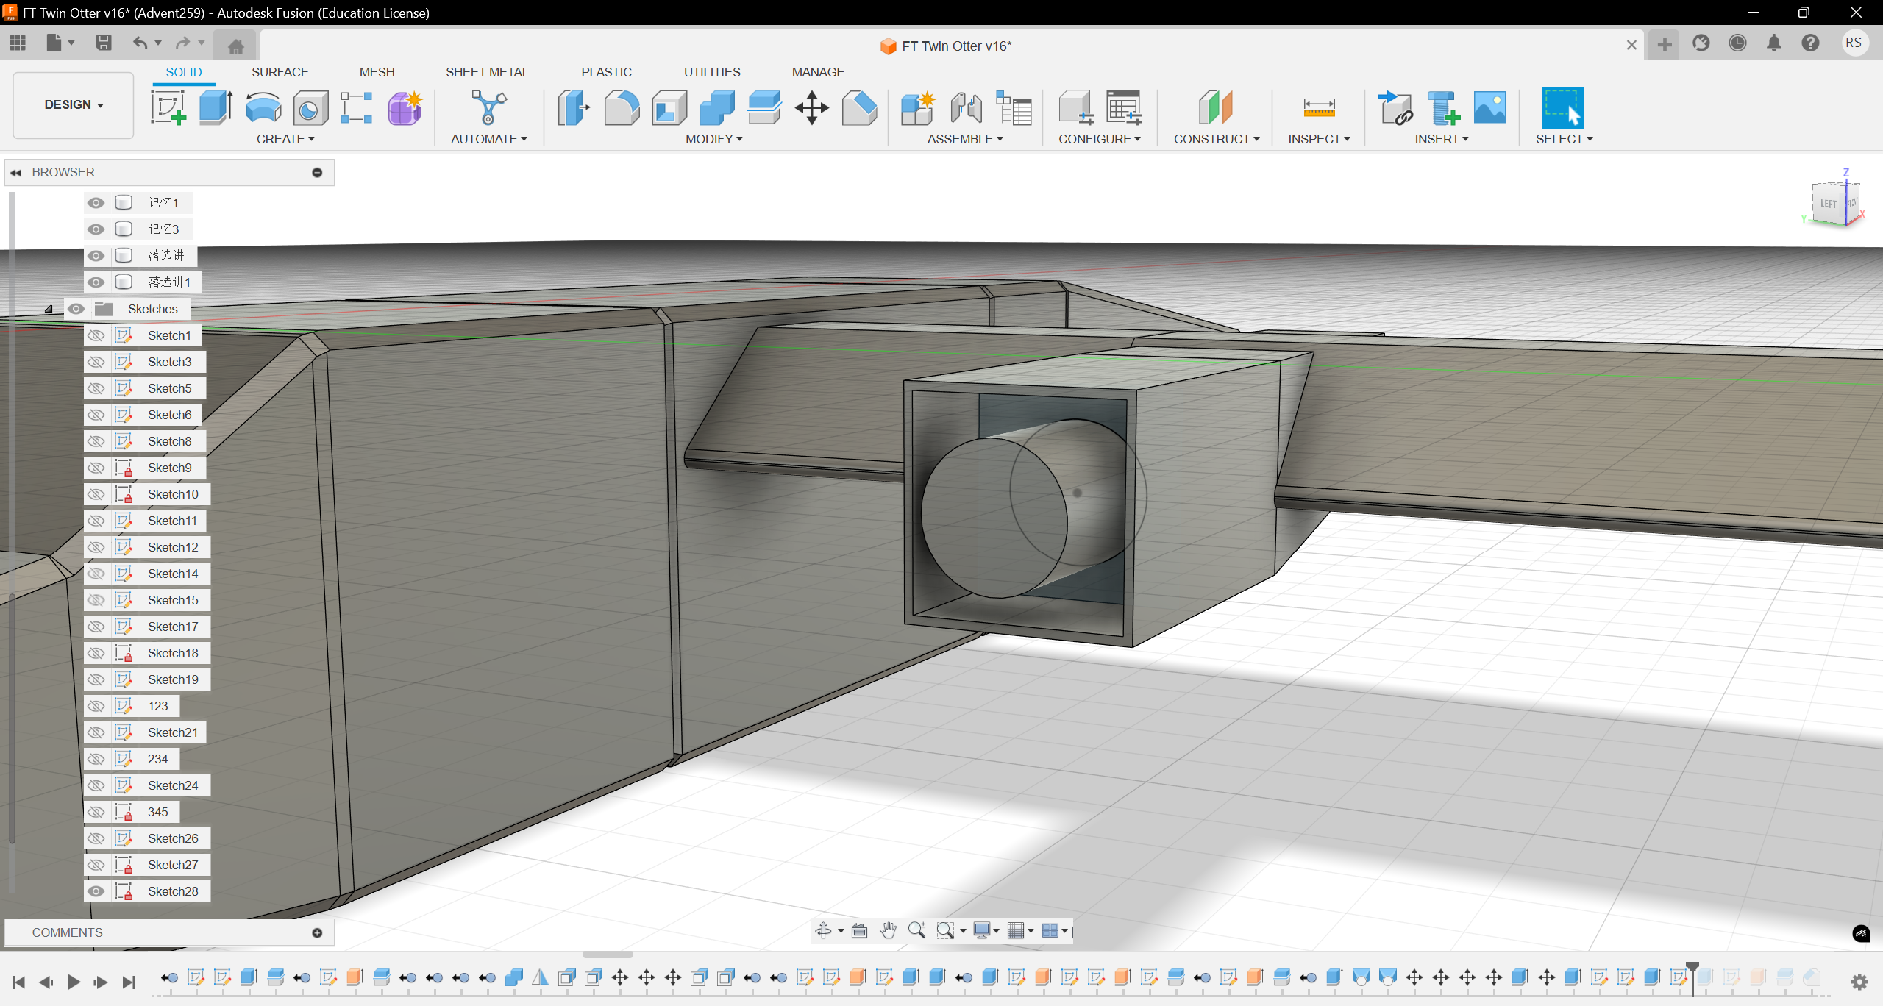Expand the COMMENTS panel

point(317,932)
